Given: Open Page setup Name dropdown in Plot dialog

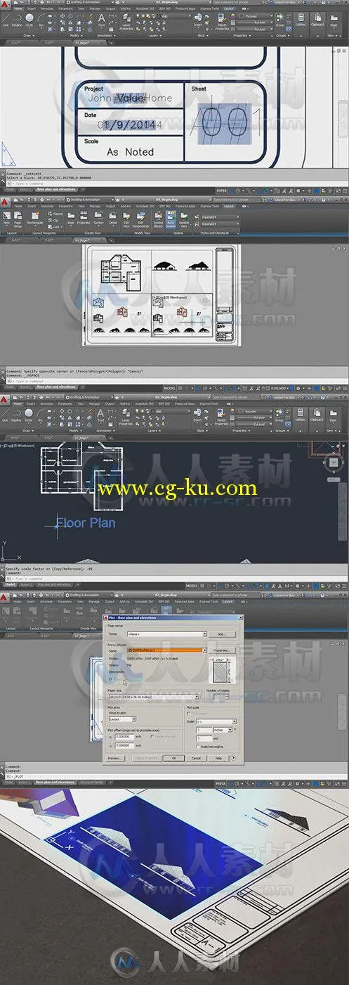Looking at the screenshot, I should click(167, 633).
